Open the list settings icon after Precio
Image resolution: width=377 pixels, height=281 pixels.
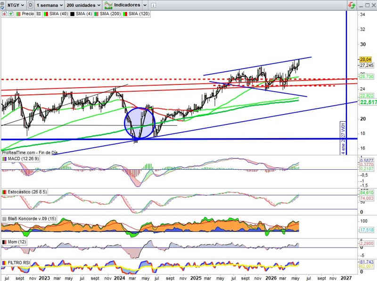(x=39, y=14)
